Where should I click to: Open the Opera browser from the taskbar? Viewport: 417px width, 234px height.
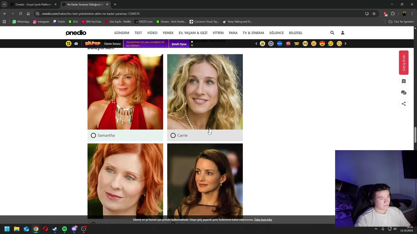click(x=45, y=229)
